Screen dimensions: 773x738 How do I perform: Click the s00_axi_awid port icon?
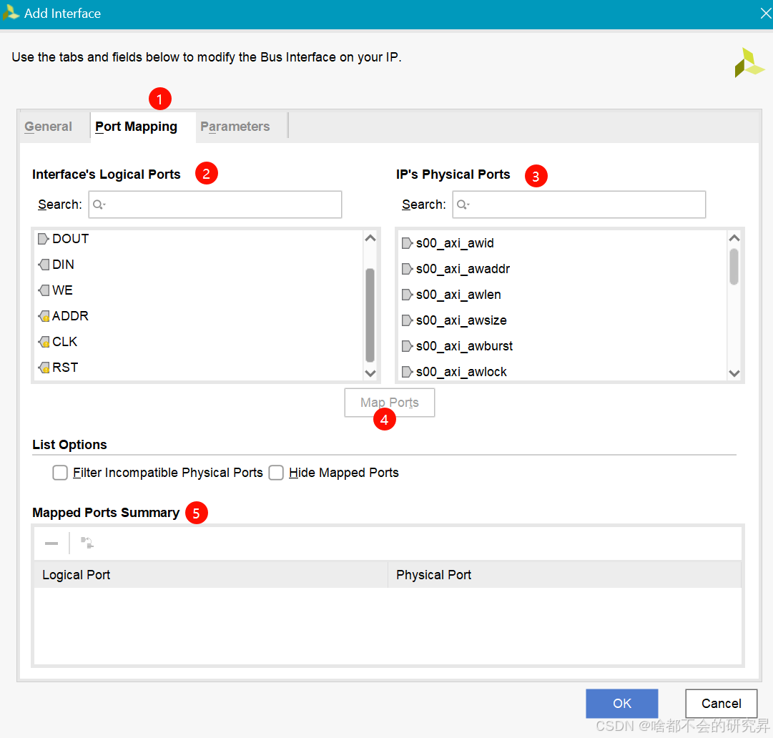[407, 243]
